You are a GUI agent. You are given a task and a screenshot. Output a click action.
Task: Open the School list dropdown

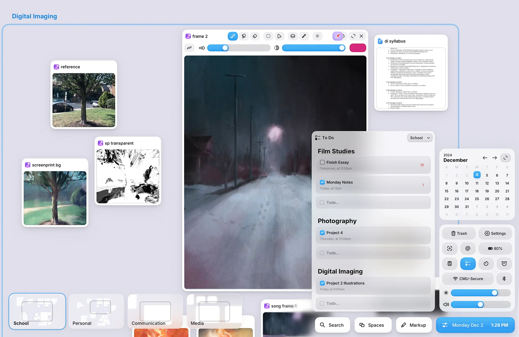(x=420, y=138)
